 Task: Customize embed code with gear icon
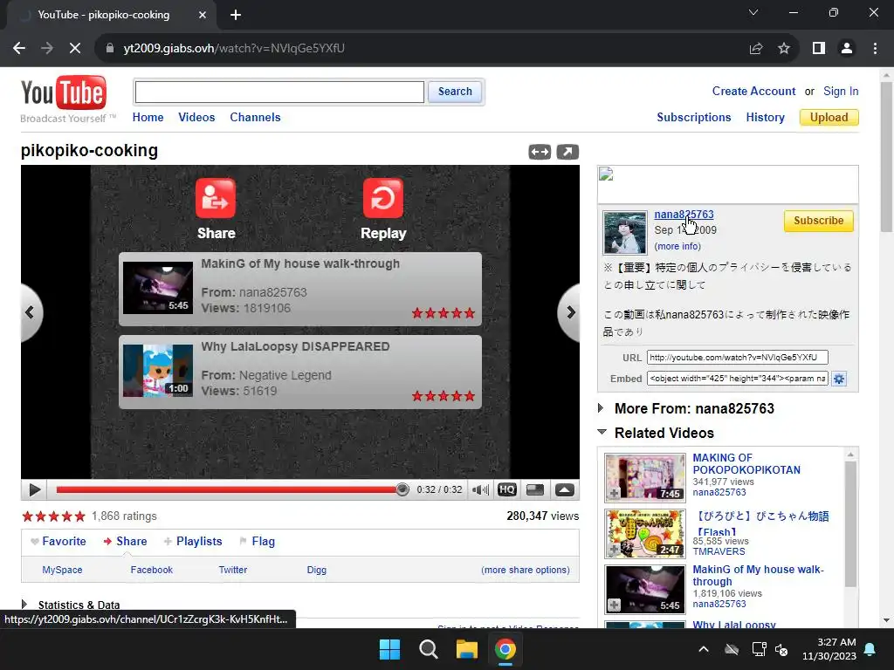(839, 379)
